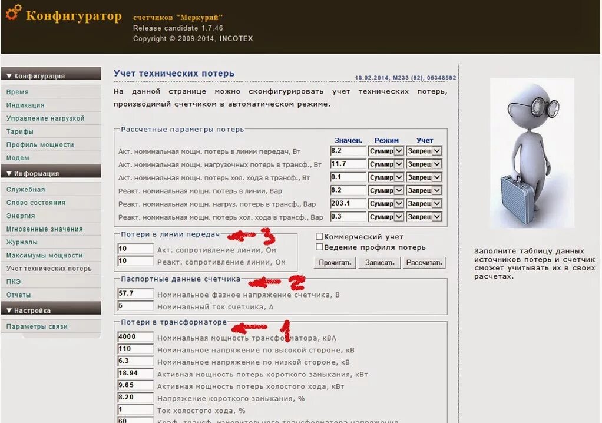Open the Время menu item
The height and width of the screenshot is (423, 602).
[51, 92]
